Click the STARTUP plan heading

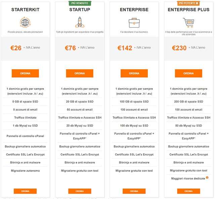click(x=79, y=10)
